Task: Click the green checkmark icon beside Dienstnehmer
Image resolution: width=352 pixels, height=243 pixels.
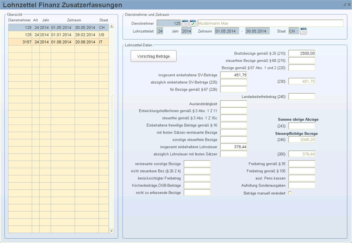Action: tap(193, 23)
